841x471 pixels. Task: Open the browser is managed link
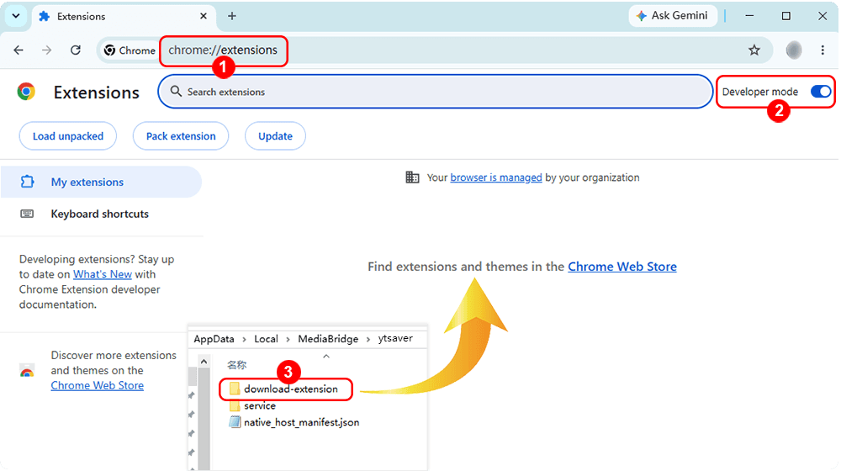[496, 177]
